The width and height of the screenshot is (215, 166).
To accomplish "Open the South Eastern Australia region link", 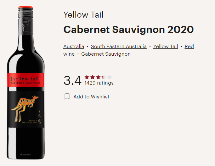I will tap(119, 47).
